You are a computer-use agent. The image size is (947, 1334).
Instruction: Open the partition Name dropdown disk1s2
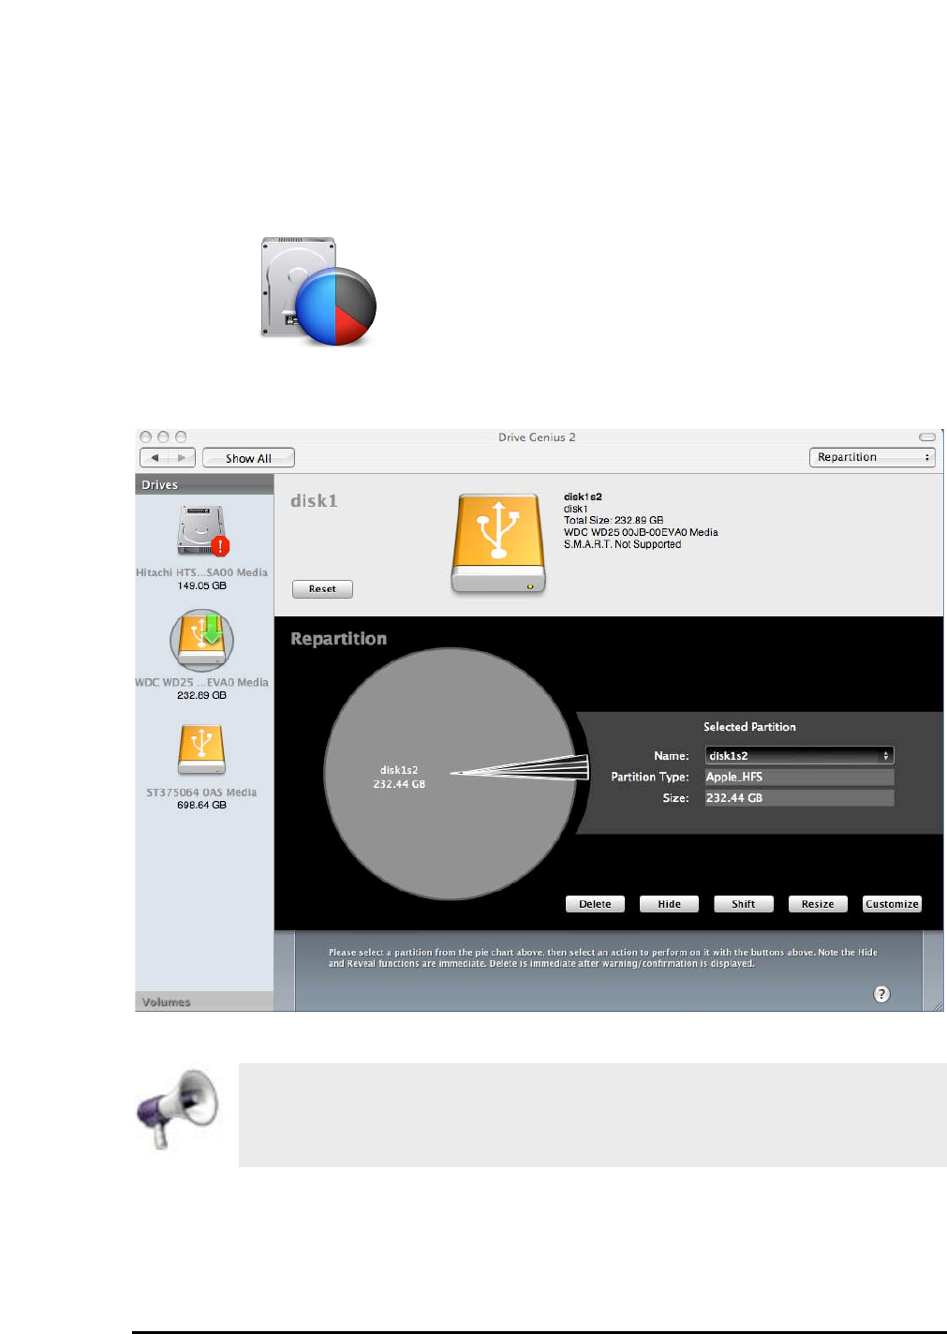pyautogui.click(x=799, y=755)
